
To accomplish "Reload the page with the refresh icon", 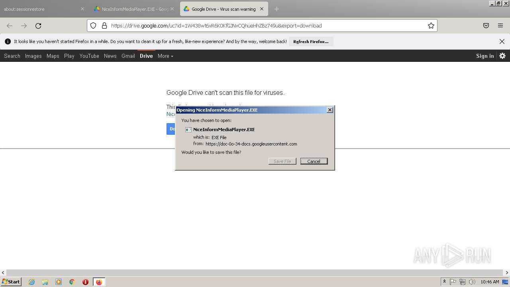I will point(38,26).
